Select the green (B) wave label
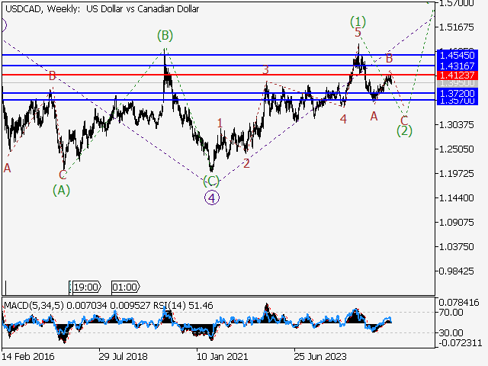 (x=165, y=35)
